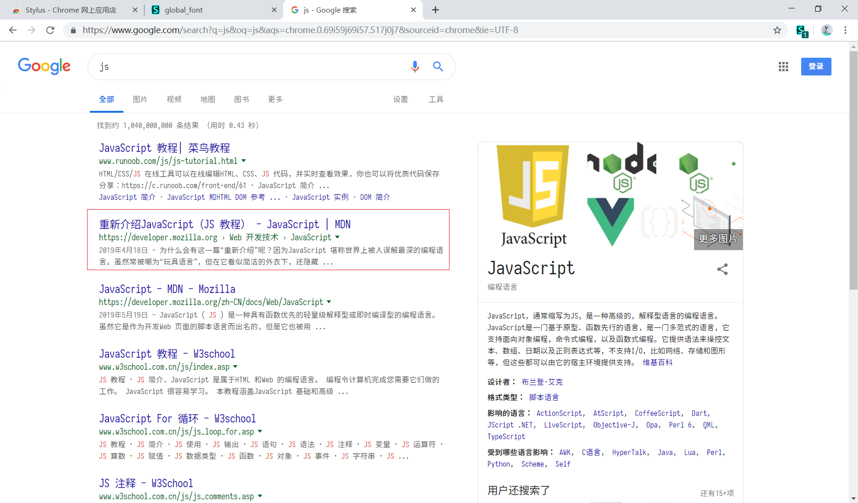
Task: Click the TypeScript language link
Action: click(x=506, y=436)
